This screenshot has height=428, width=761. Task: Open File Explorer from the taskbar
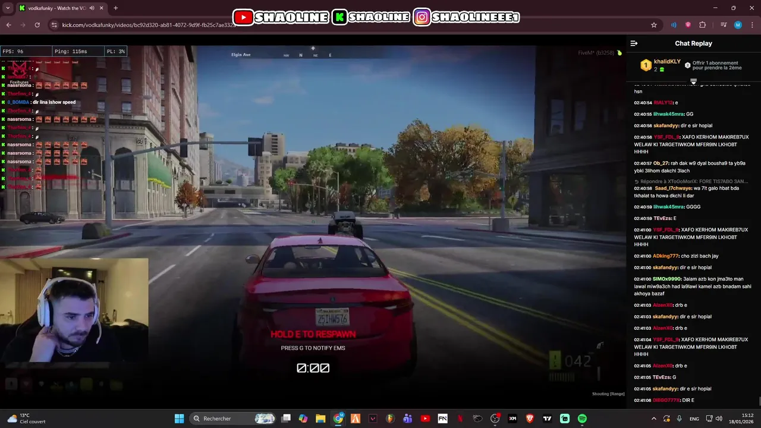click(x=320, y=418)
